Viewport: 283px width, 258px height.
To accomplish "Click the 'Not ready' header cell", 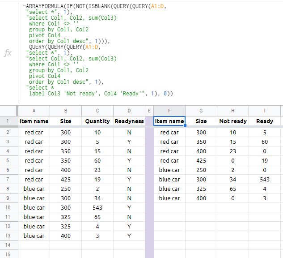I will (233, 121).
